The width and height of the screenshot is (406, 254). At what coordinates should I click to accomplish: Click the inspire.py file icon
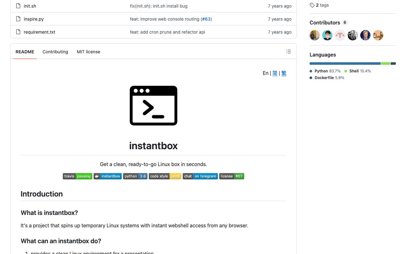click(x=18, y=19)
